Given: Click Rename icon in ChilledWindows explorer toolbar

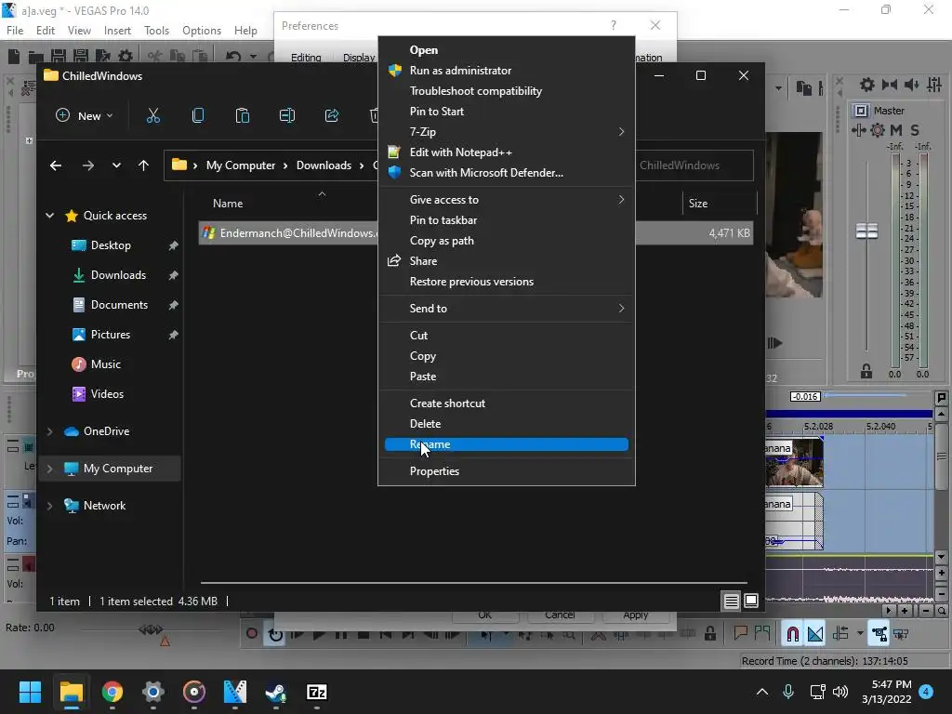Looking at the screenshot, I should pyautogui.click(x=286, y=115).
